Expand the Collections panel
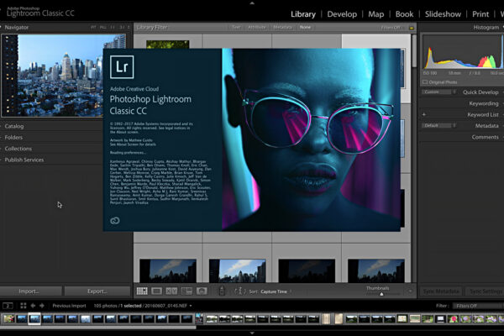 coord(18,148)
